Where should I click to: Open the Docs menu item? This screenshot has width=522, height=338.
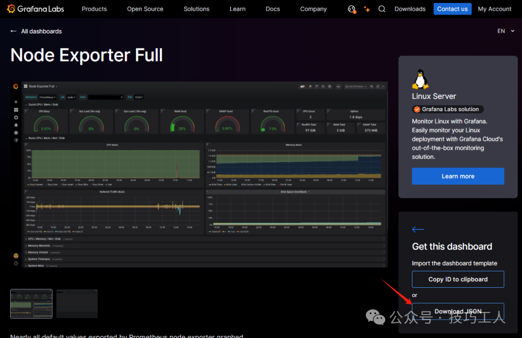[x=273, y=9]
